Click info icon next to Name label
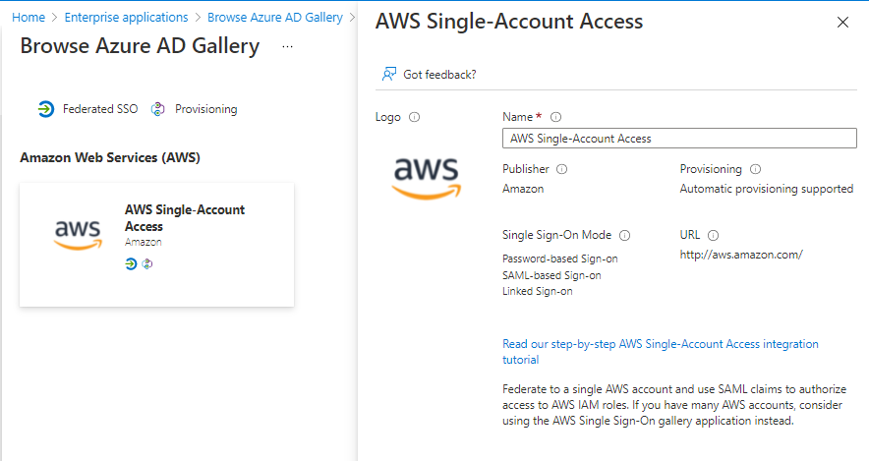 tap(555, 117)
